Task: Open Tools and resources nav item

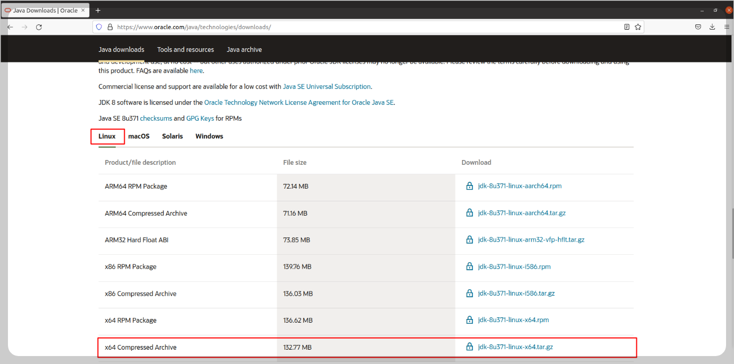Action: coord(185,50)
